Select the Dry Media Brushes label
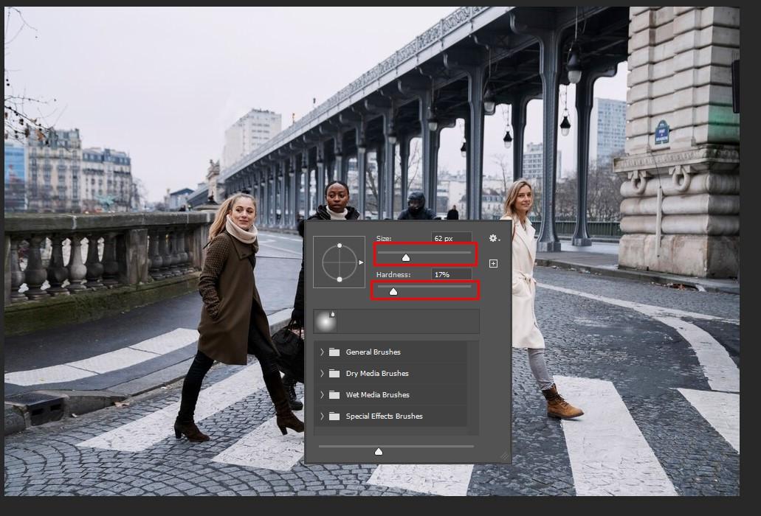 [x=377, y=374]
